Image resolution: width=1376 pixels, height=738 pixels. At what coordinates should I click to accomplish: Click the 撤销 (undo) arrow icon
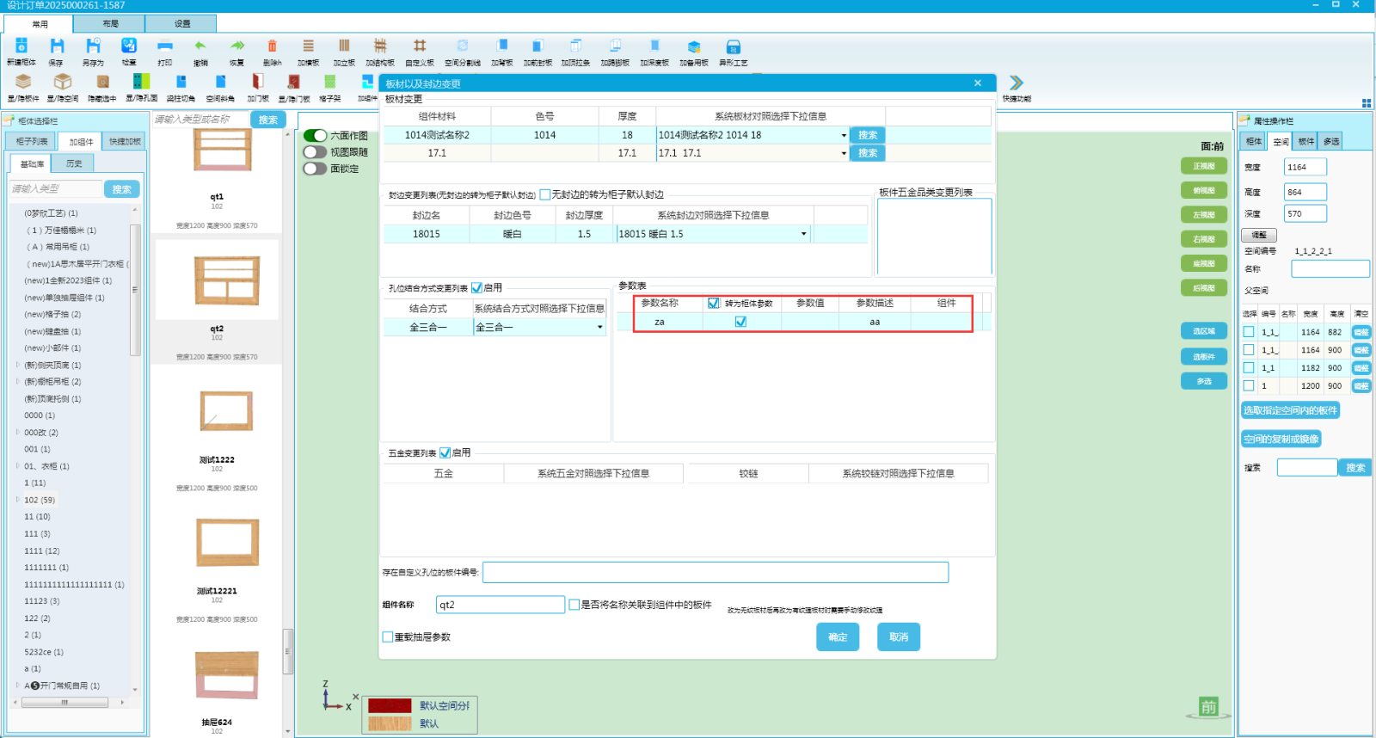click(x=200, y=47)
